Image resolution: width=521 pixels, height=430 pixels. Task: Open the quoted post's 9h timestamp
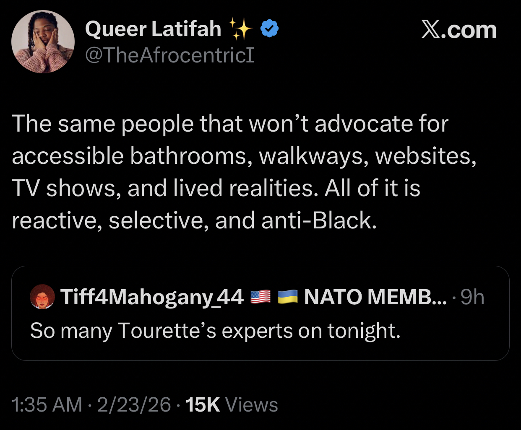point(472,297)
